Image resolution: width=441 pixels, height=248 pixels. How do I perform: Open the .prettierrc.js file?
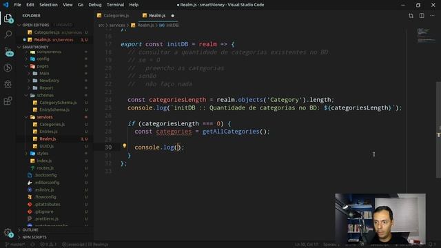(46, 219)
